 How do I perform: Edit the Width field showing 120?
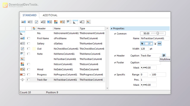pos(144,49)
